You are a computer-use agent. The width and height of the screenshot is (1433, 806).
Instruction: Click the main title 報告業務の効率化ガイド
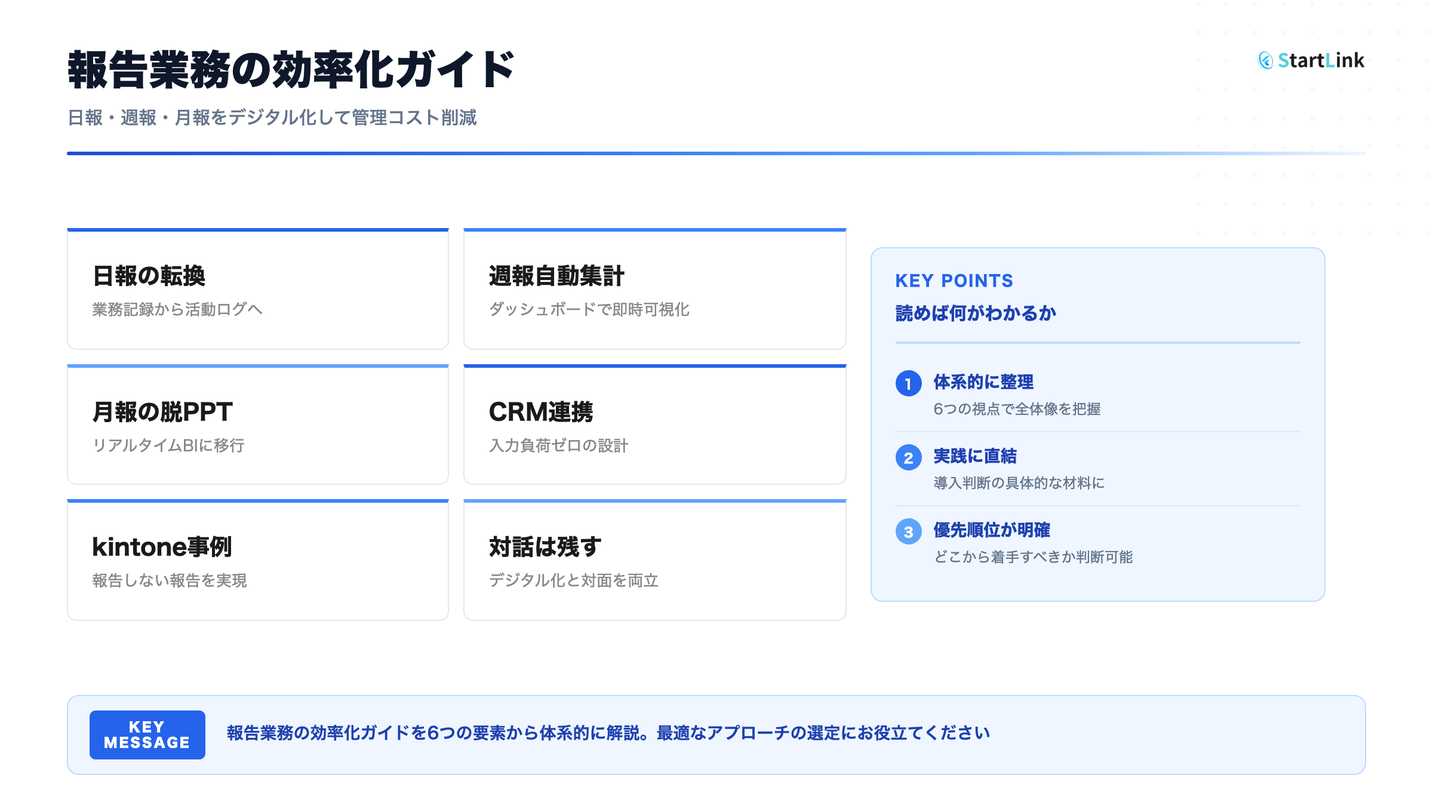(x=291, y=70)
